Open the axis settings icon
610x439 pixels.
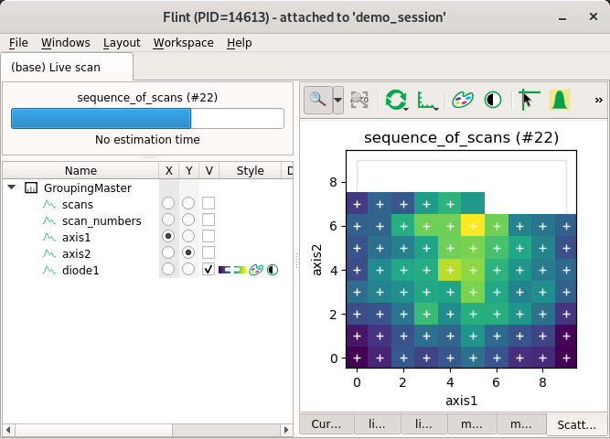(427, 100)
